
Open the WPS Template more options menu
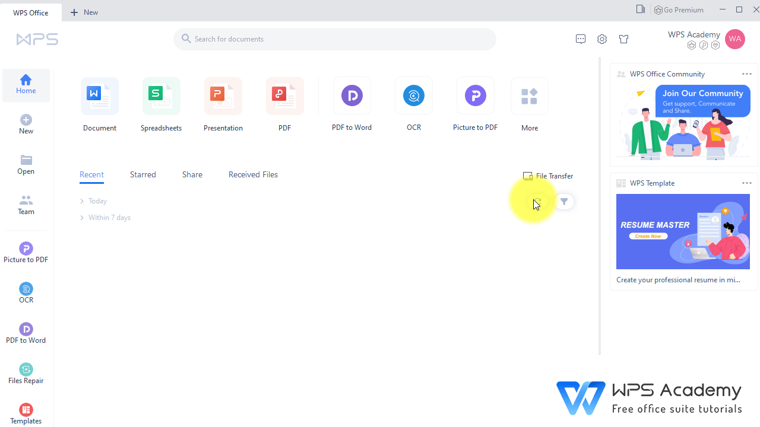click(747, 183)
